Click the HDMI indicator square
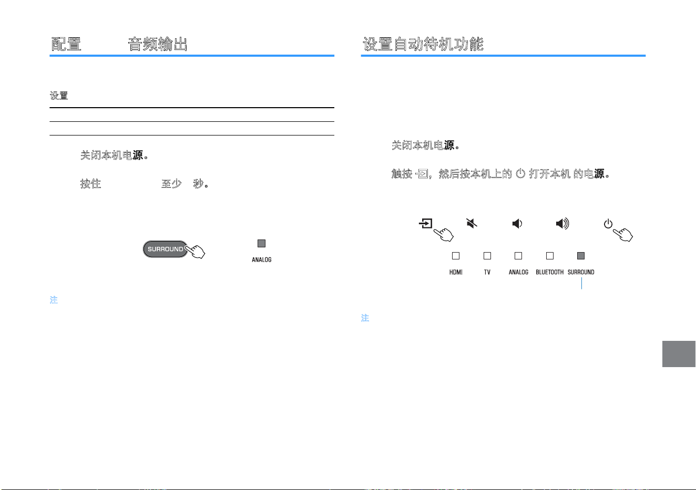Screen dimensions: 696x490 456,256
